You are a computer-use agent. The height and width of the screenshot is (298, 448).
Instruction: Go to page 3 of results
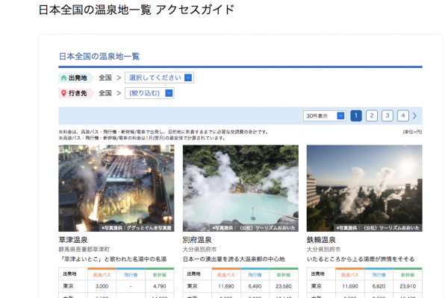coord(388,115)
